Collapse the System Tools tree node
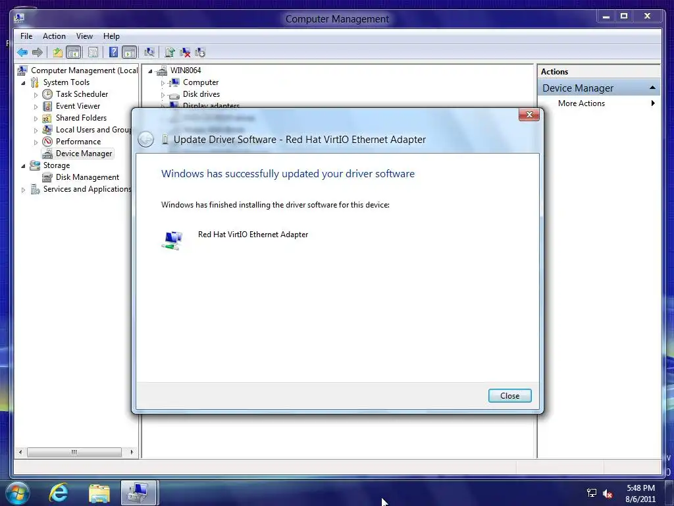The width and height of the screenshot is (674, 506). (x=23, y=82)
